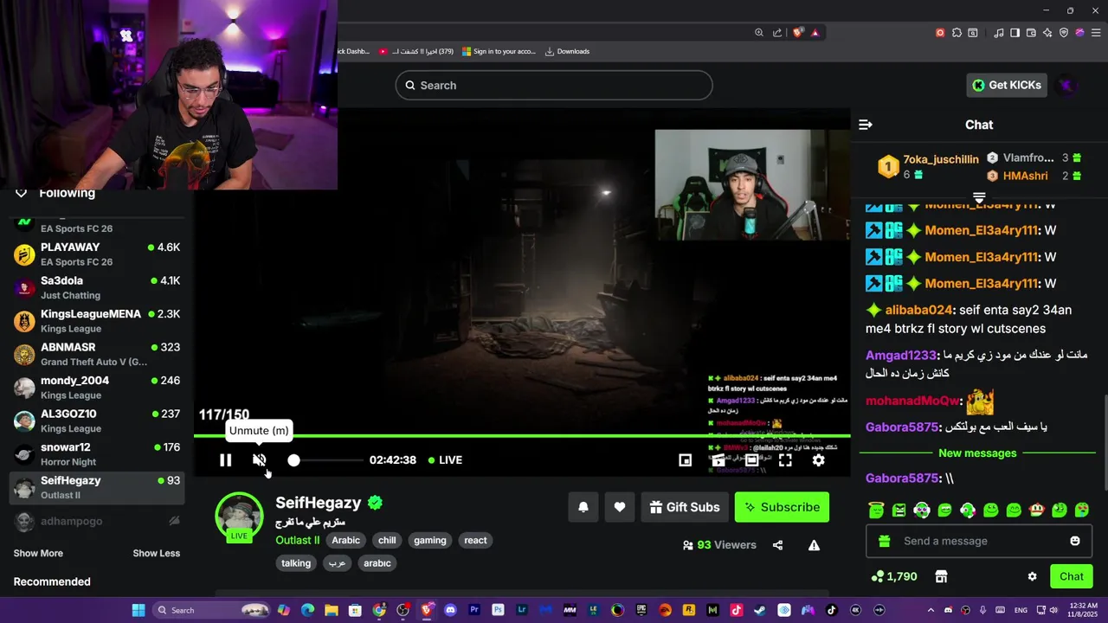Report the stream warning icon
Image resolution: width=1108 pixels, height=623 pixels.
(814, 545)
